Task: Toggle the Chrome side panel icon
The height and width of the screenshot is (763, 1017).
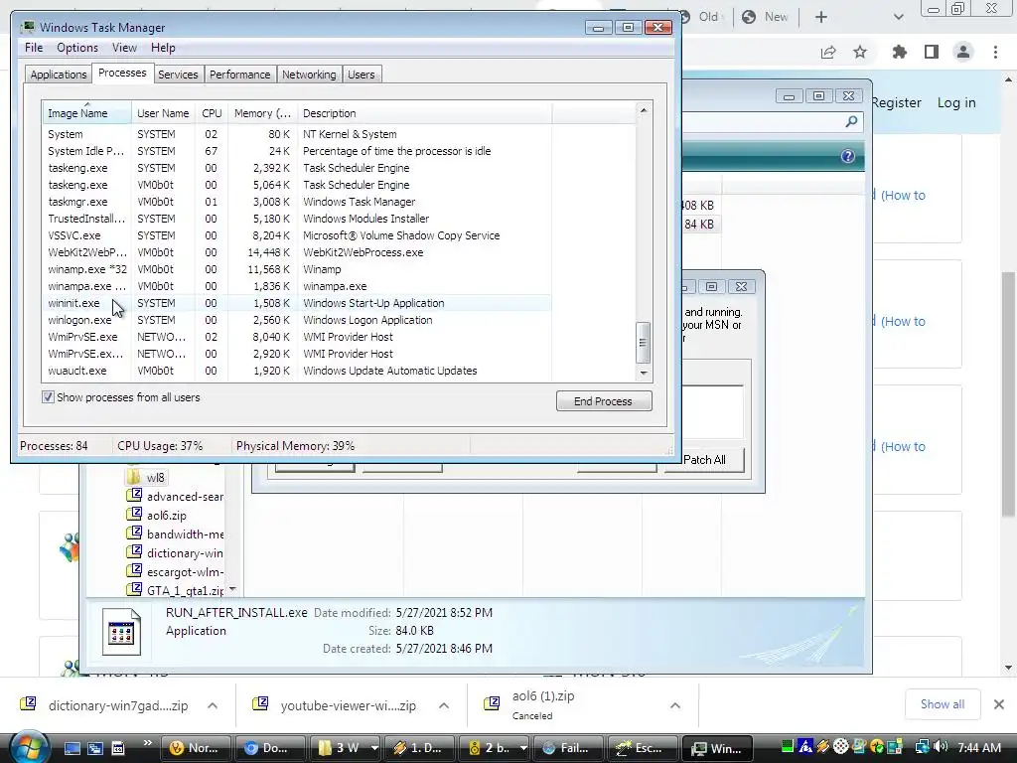Action: coord(932,52)
